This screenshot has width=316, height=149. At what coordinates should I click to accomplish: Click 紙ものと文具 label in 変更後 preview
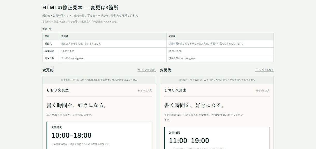pyautogui.click(x=262, y=90)
